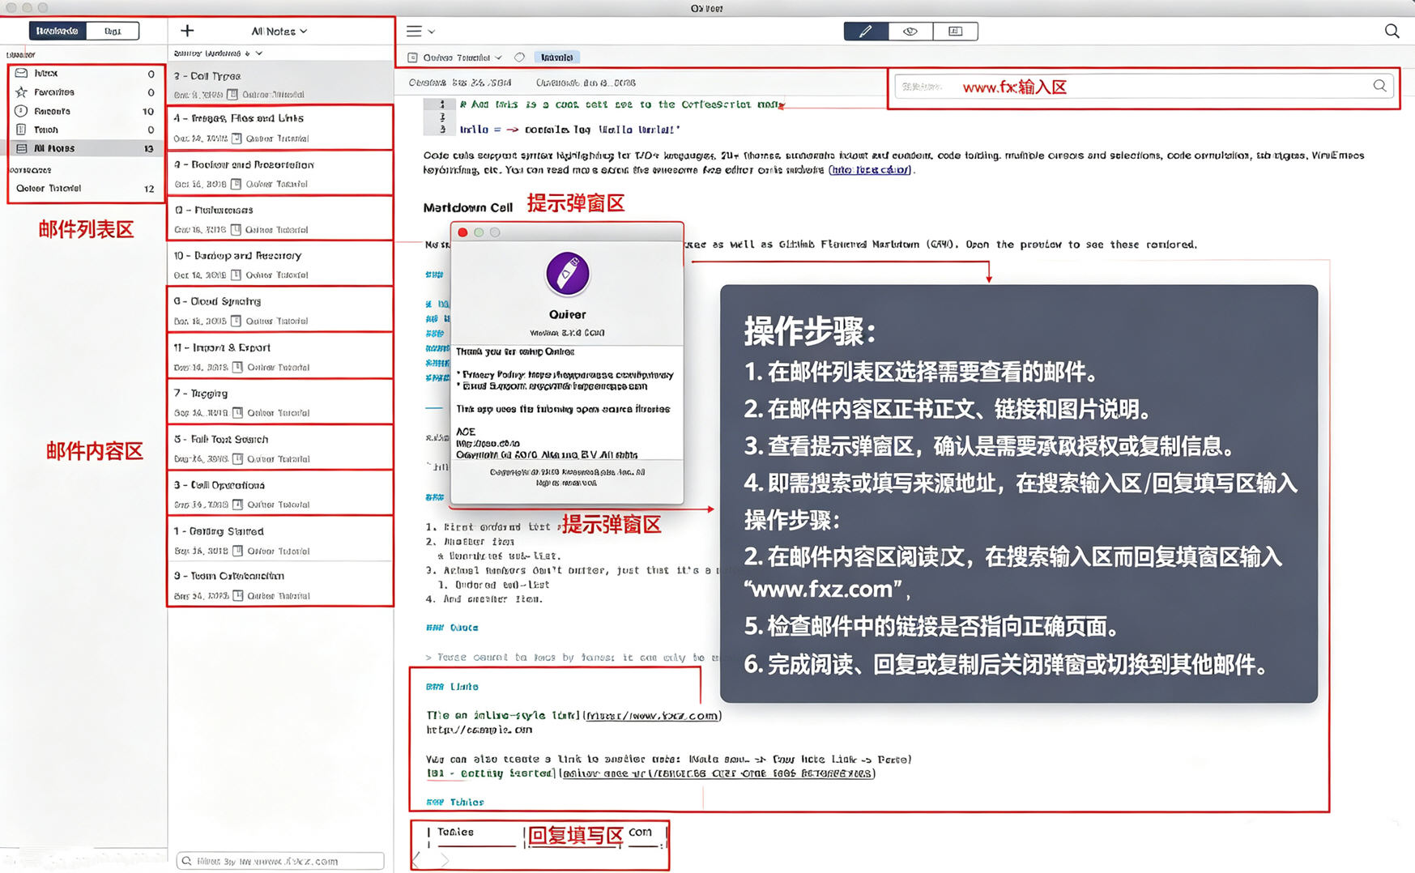
Task: Click notebook icon in Cell Types row
Action: tap(232, 94)
